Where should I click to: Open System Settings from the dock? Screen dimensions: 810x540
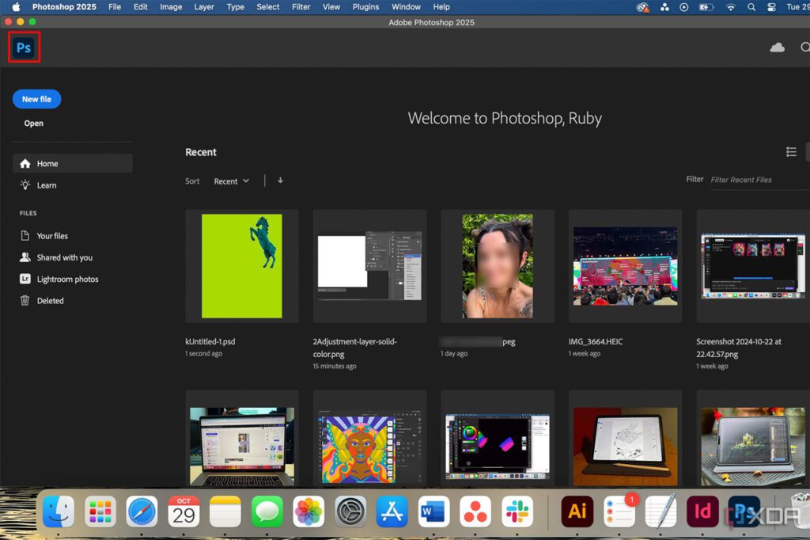[x=350, y=511]
